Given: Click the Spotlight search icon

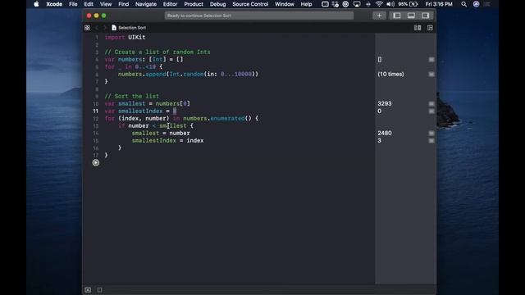Looking at the screenshot, I should tap(463, 4).
